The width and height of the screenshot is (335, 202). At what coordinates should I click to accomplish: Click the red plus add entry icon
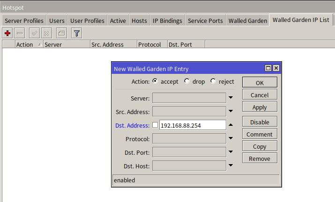point(7,33)
